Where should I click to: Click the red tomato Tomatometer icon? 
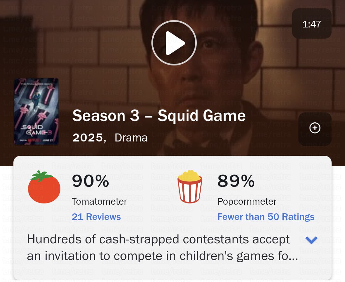click(x=44, y=187)
